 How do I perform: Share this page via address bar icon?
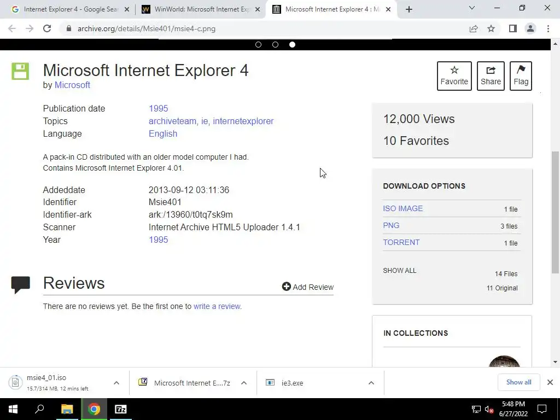click(x=474, y=28)
